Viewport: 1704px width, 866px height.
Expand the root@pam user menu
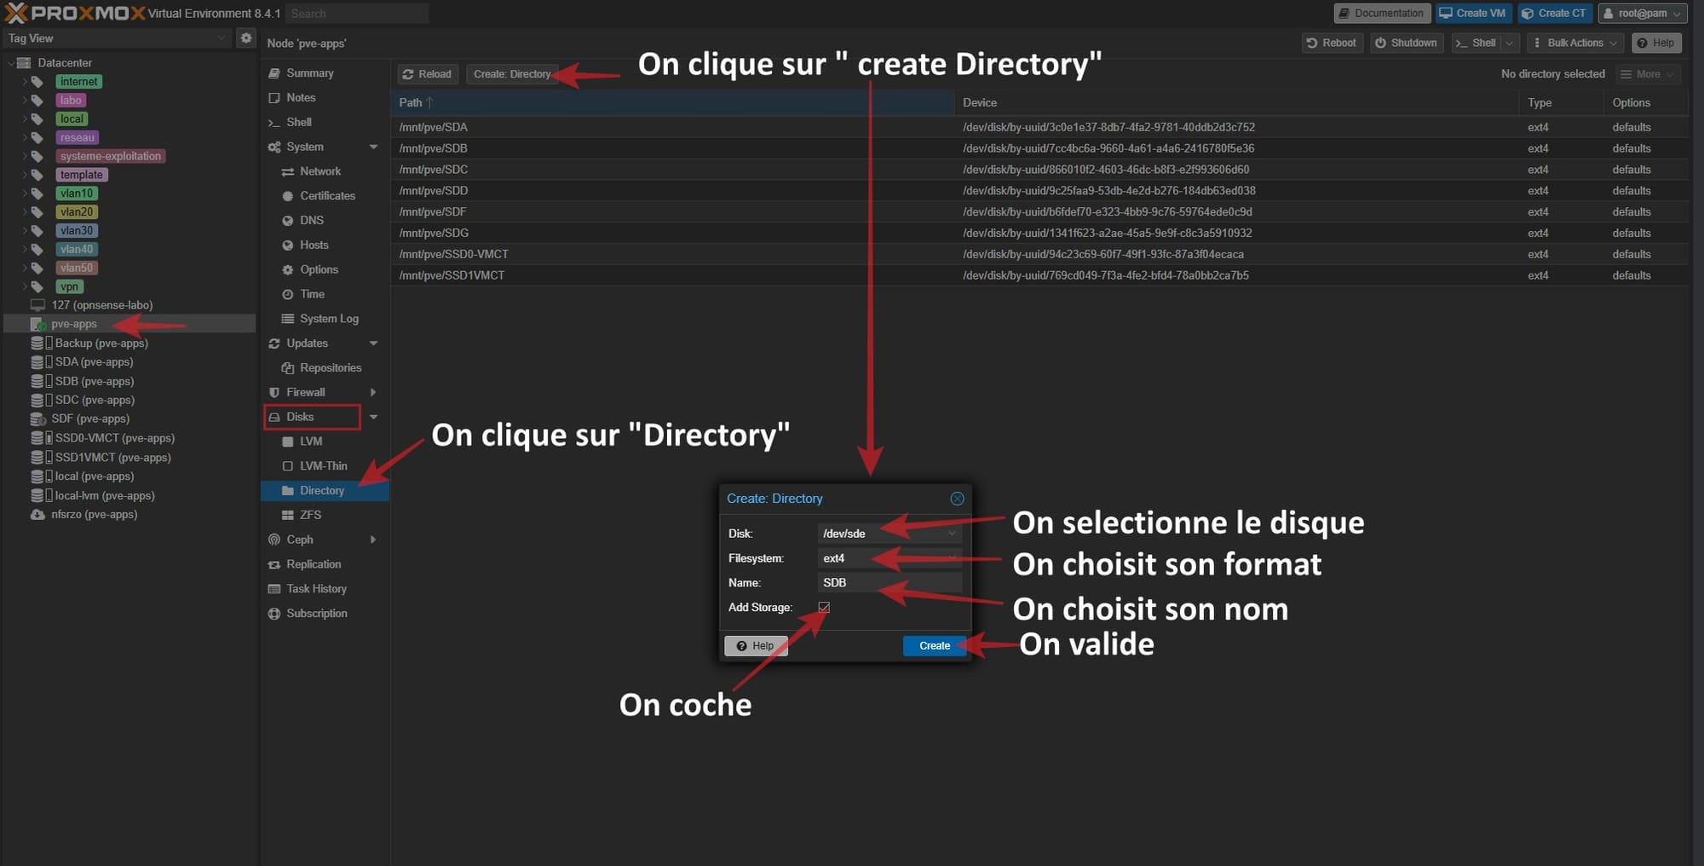[x=1642, y=14]
